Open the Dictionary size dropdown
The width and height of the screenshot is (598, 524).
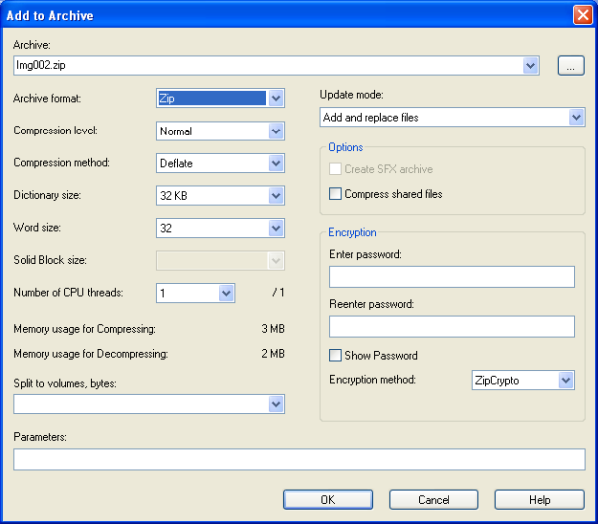[x=276, y=196]
